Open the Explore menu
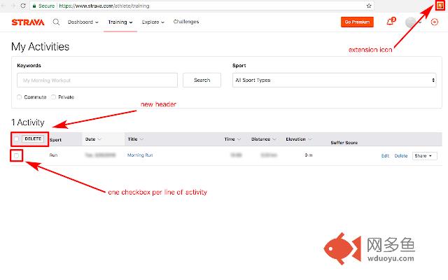The image size is (448, 280). point(153,22)
